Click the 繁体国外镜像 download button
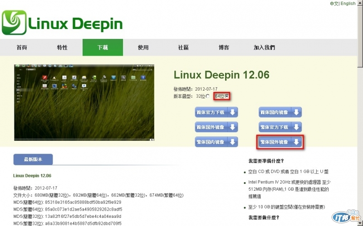 (x=280, y=142)
